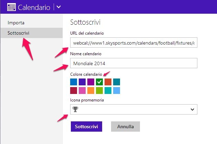This screenshot has width=217, height=144.
Task: Choose the dark teal color swatch
Action: (117, 82)
